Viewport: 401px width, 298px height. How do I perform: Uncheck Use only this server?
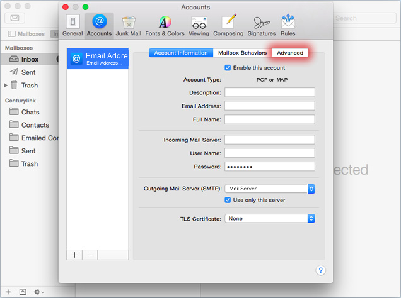(228, 201)
